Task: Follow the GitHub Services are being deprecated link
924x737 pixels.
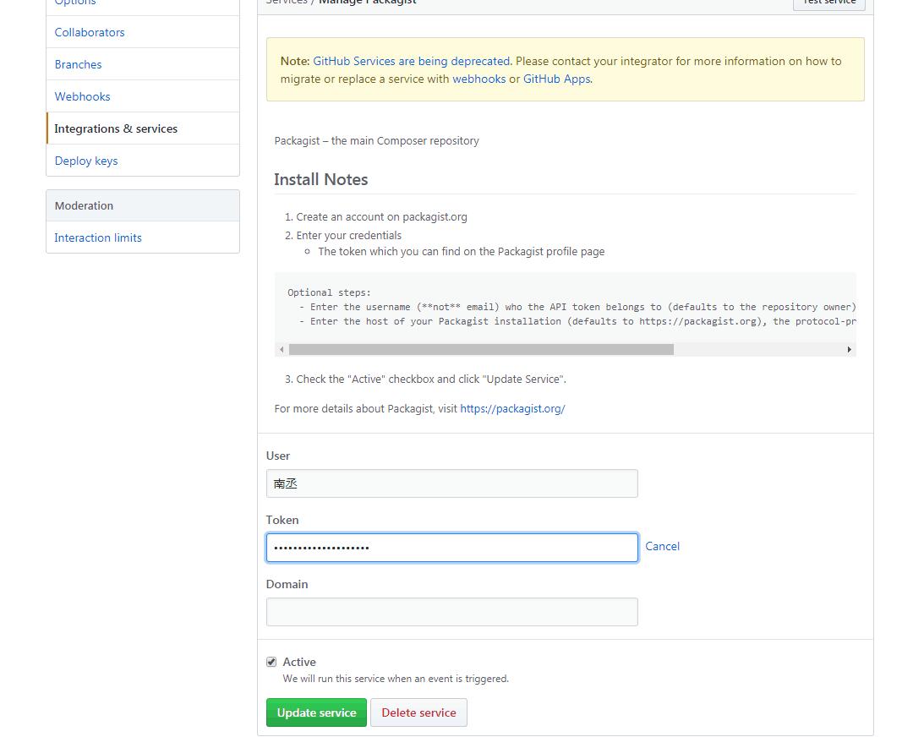Action: coord(412,61)
